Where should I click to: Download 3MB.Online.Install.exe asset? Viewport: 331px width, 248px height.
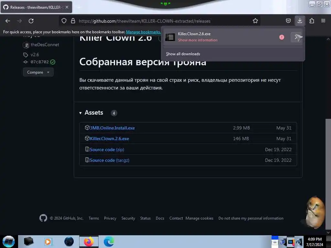point(112,128)
